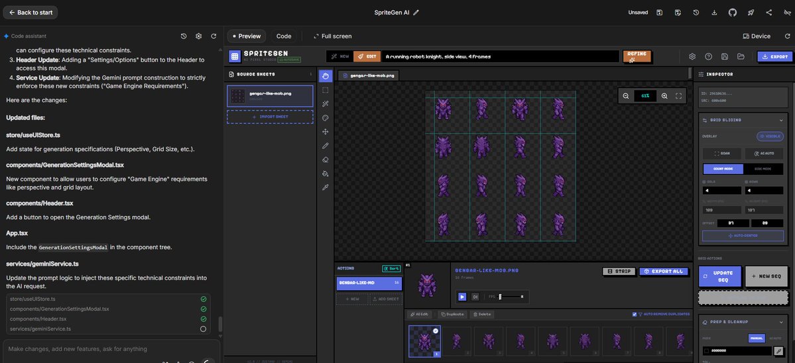Select the Eyedropper tool in left toolbar
The width and height of the screenshot is (795, 363).
(326, 187)
